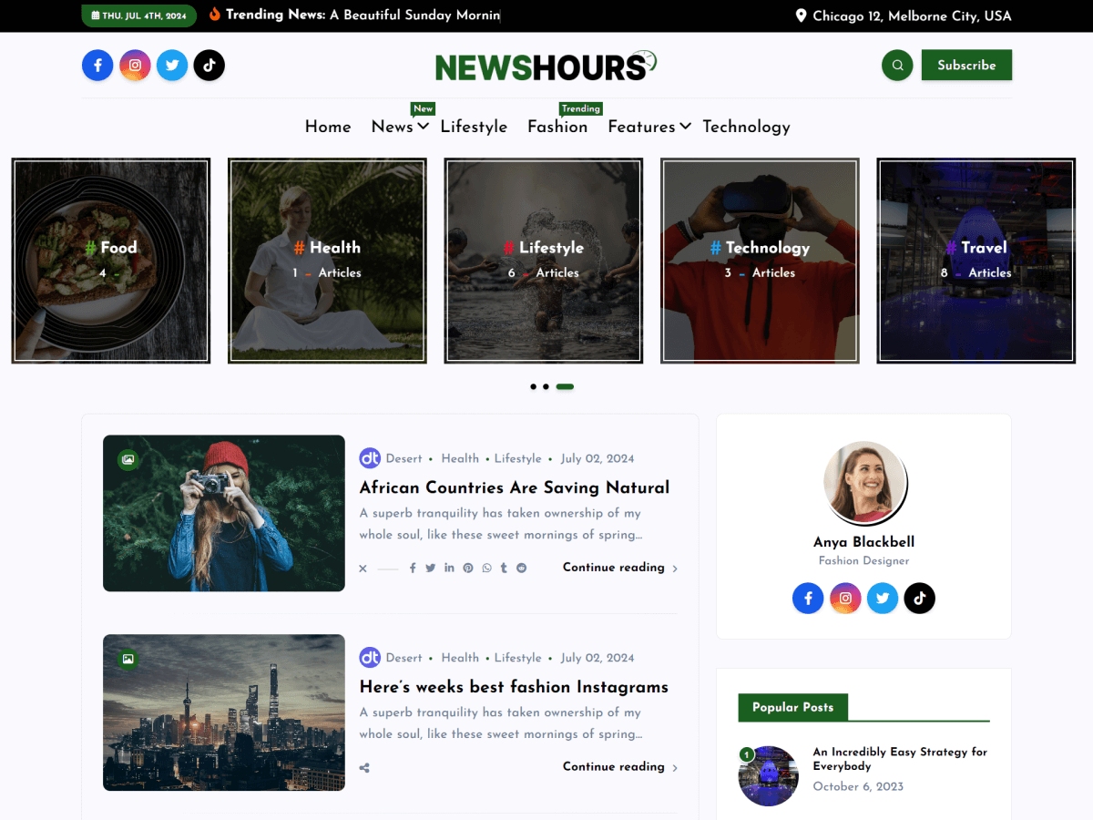Continue reading the African Countries article
The image size is (1093, 820).
(x=613, y=568)
